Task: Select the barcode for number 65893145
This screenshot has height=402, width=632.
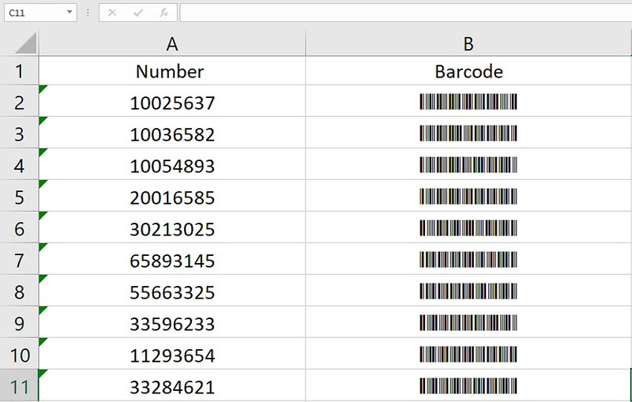Action: click(468, 260)
